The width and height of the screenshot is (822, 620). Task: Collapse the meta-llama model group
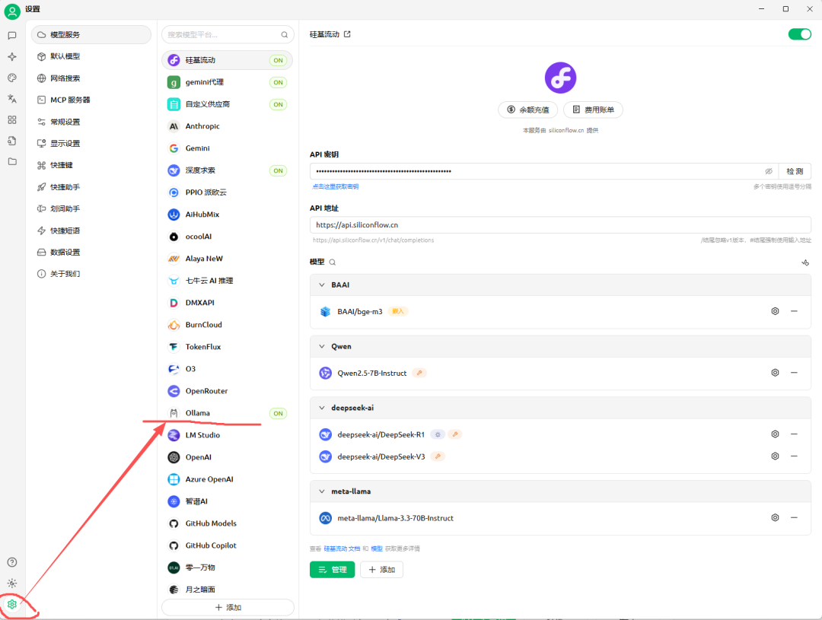[x=322, y=491]
